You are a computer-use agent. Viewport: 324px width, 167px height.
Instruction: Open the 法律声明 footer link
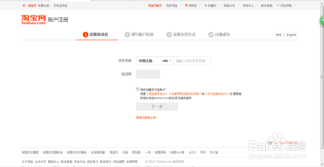pyautogui.click(x=132, y=161)
